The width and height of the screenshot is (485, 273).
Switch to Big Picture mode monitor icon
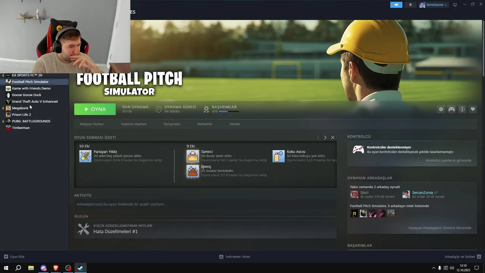pos(455,5)
